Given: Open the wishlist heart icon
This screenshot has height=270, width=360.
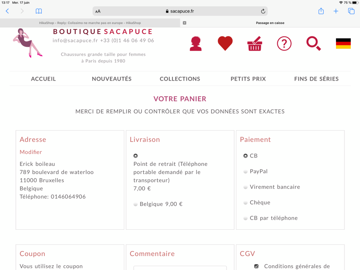Looking at the screenshot, I should coord(225,43).
